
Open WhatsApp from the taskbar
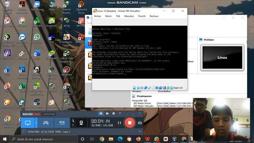(157, 139)
